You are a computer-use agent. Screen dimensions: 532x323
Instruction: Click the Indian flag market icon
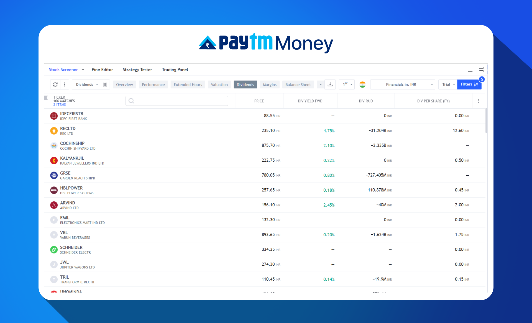pyautogui.click(x=363, y=84)
